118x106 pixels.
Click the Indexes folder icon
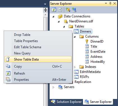81,67
